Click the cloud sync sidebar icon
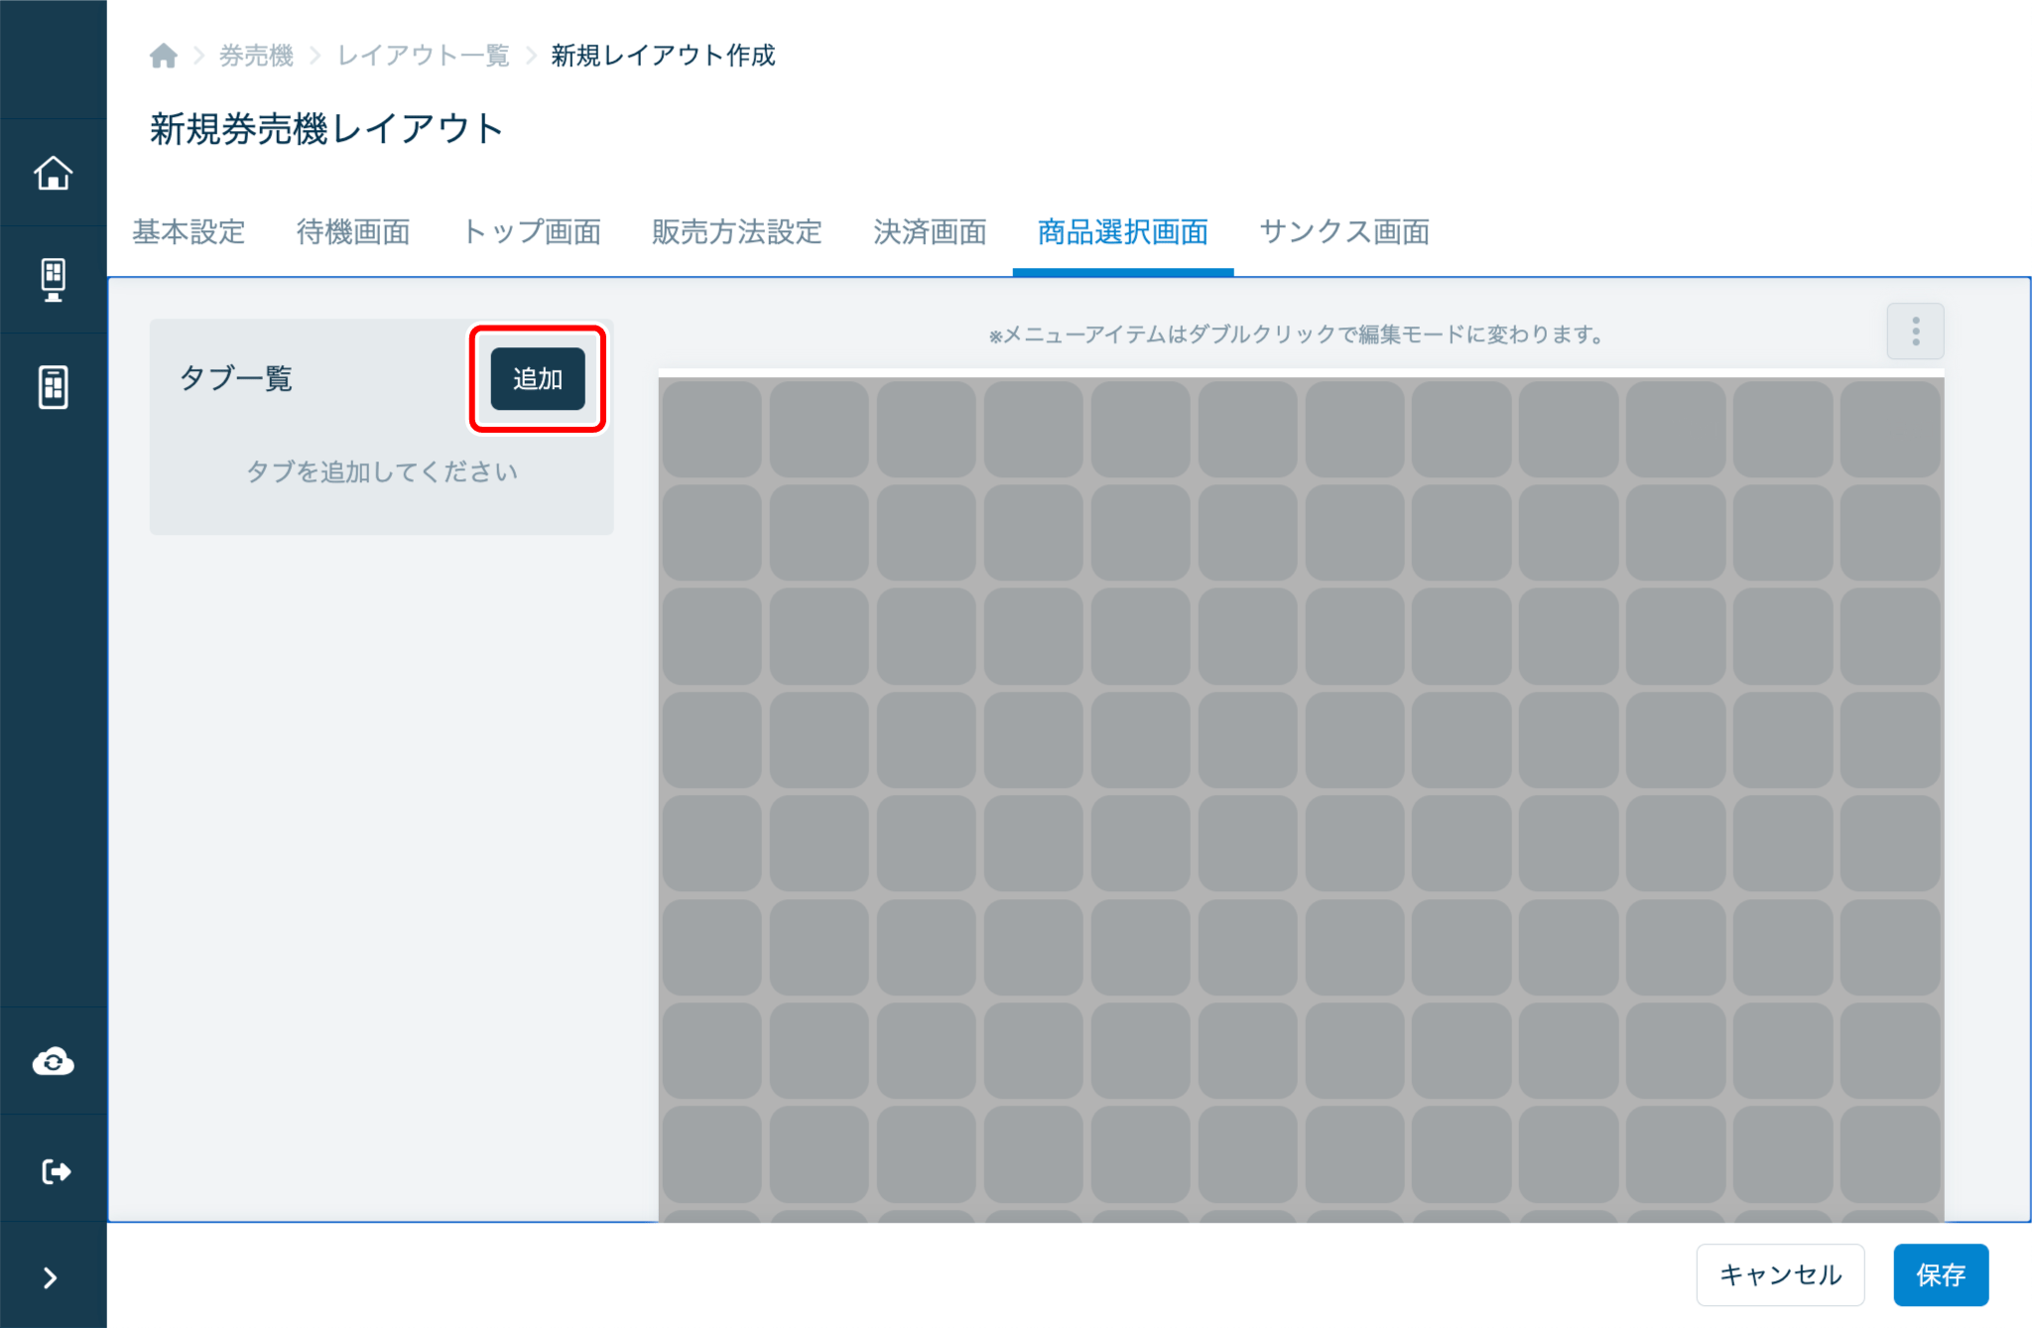The width and height of the screenshot is (2032, 1328). tap(53, 1062)
